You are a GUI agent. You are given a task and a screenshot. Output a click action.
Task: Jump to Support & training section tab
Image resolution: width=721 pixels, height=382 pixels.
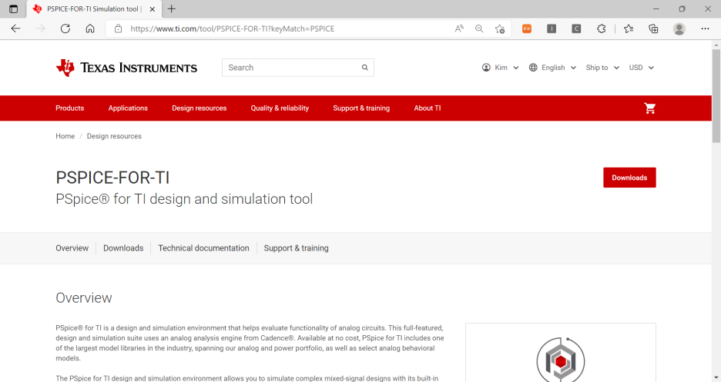tap(296, 248)
